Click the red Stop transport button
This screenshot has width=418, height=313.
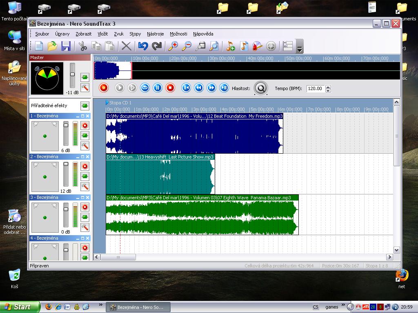pyautogui.click(x=170, y=88)
